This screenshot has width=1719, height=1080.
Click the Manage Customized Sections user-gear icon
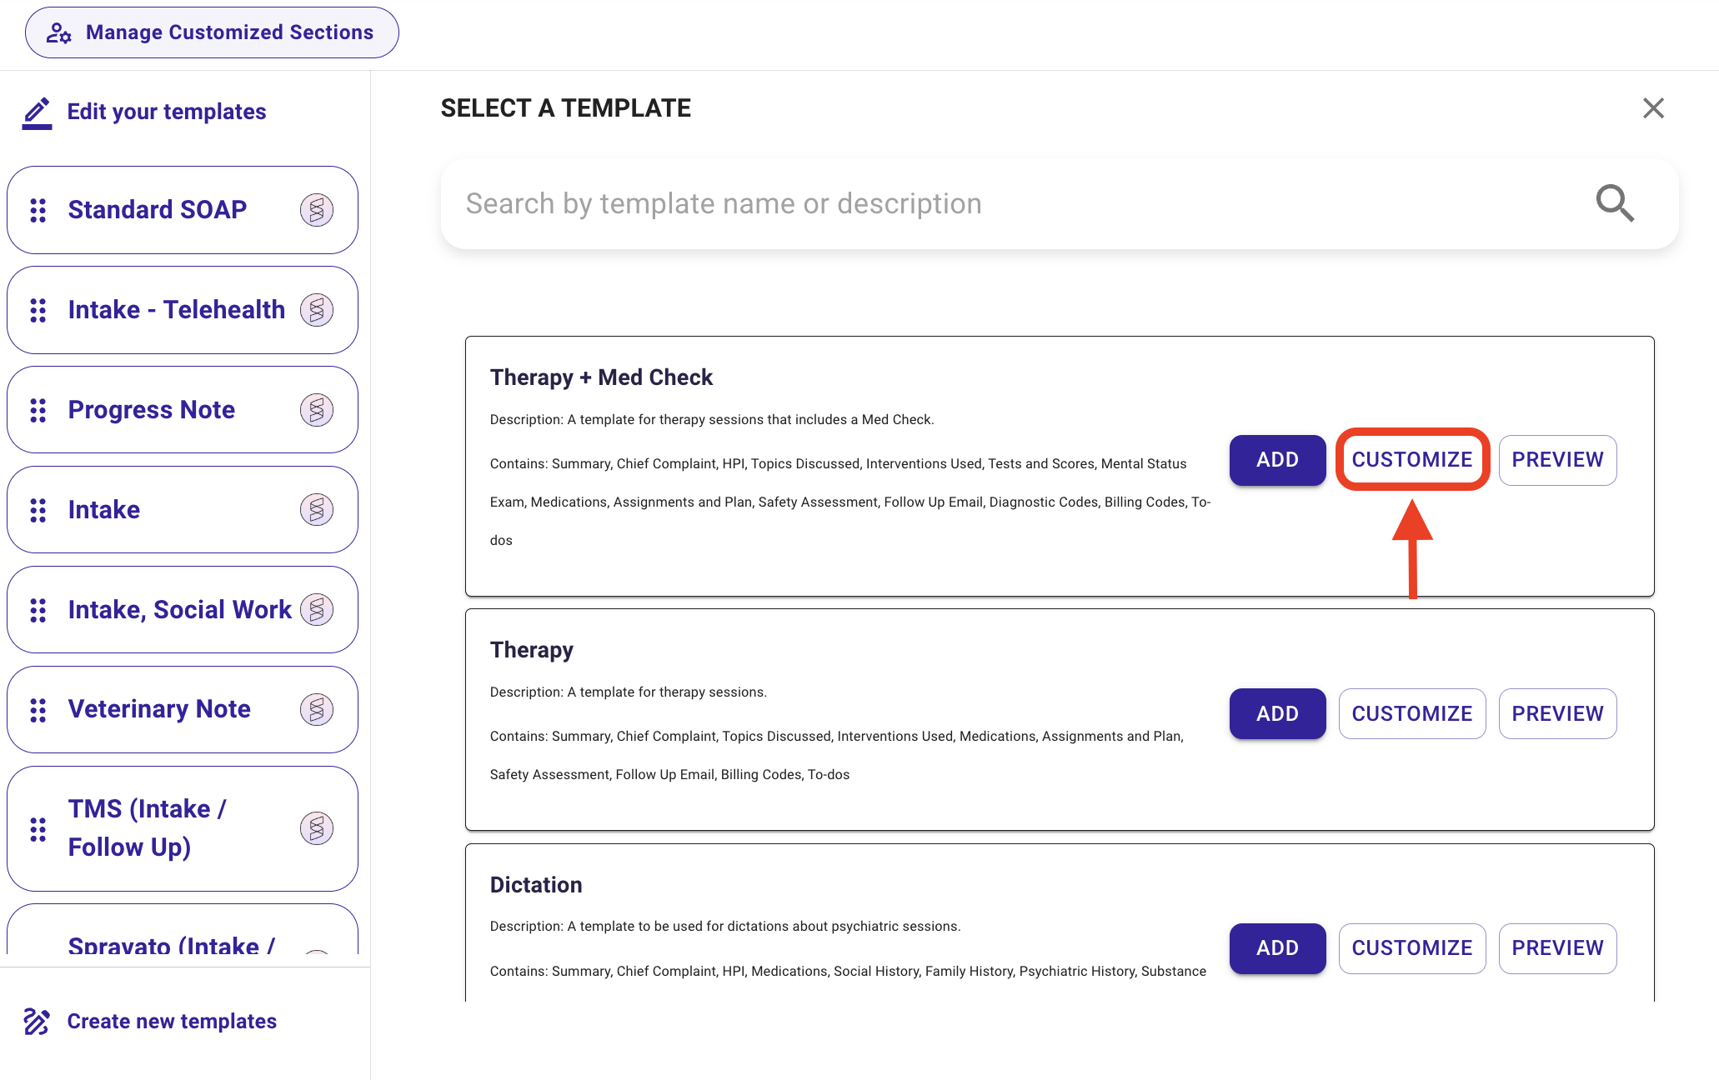click(58, 32)
